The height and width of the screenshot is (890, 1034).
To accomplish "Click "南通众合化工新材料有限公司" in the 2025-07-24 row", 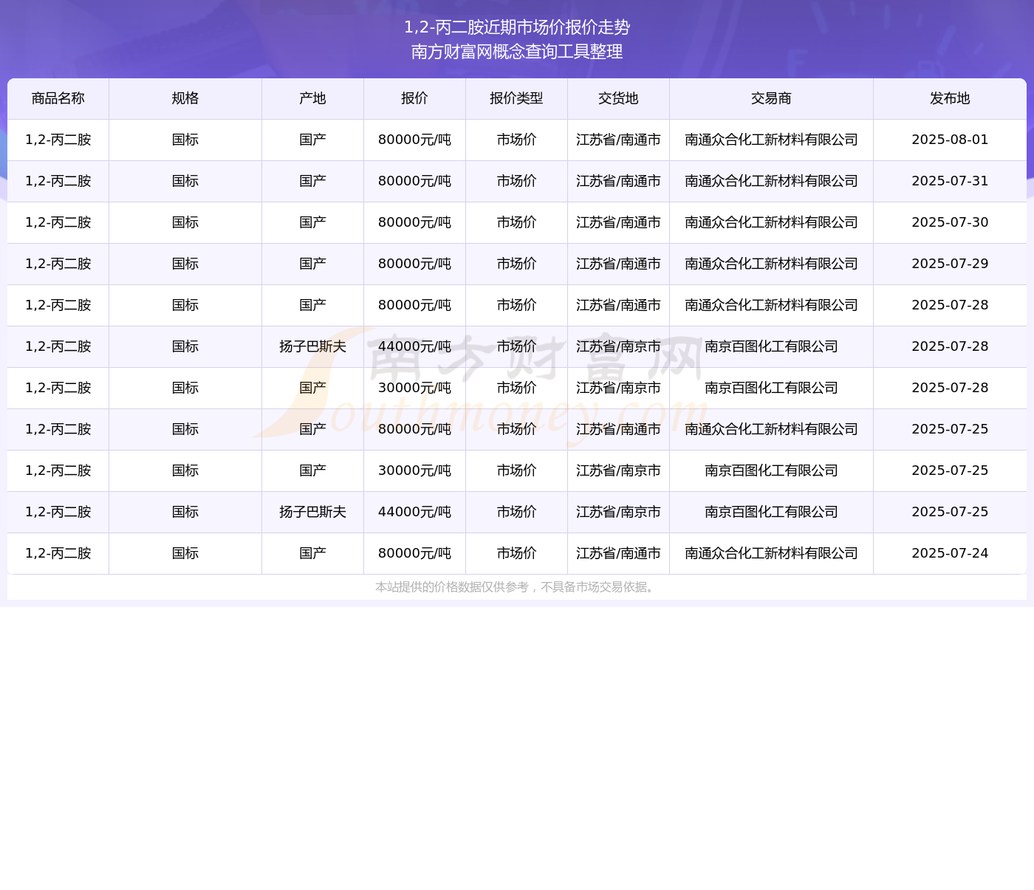I will [772, 553].
